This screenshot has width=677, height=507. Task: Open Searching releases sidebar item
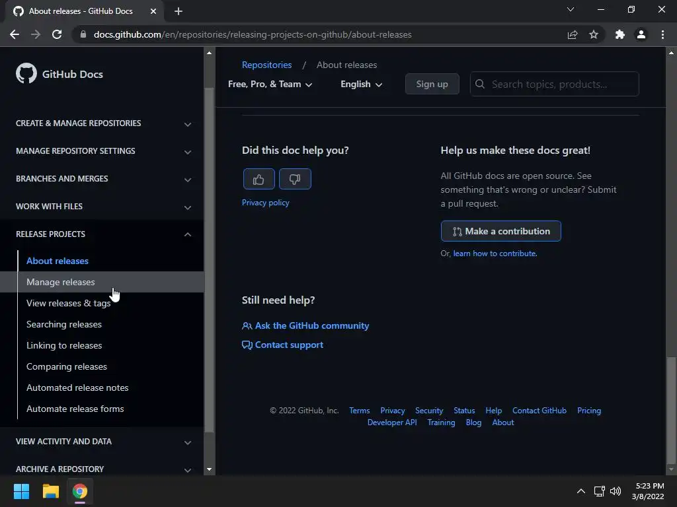[64, 324]
